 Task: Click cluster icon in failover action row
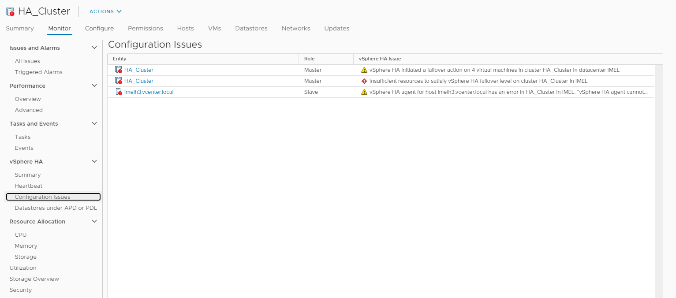[118, 70]
